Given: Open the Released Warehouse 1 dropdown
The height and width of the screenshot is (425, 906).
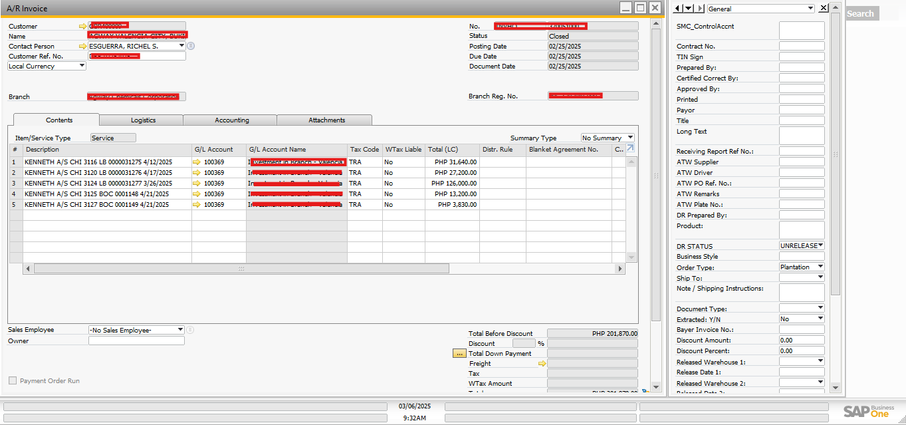Looking at the screenshot, I should tap(821, 362).
